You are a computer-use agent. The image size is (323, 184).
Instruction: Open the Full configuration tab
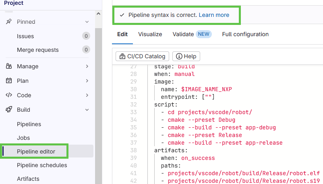pyautogui.click(x=245, y=34)
